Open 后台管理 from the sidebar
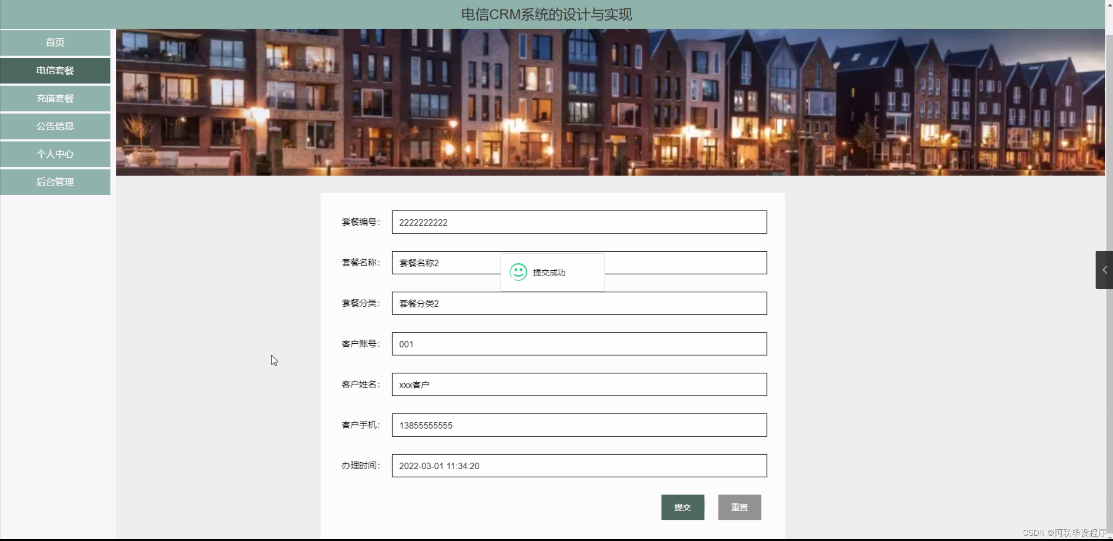The width and height of the screenshot is (1113, 541). (x=55, y=182)
